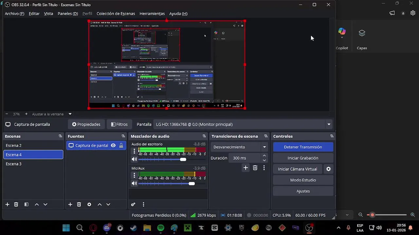The image size is (419, 235).
Task: Open Desvanecimiento transition dropdown
Action: click(239, 147)
